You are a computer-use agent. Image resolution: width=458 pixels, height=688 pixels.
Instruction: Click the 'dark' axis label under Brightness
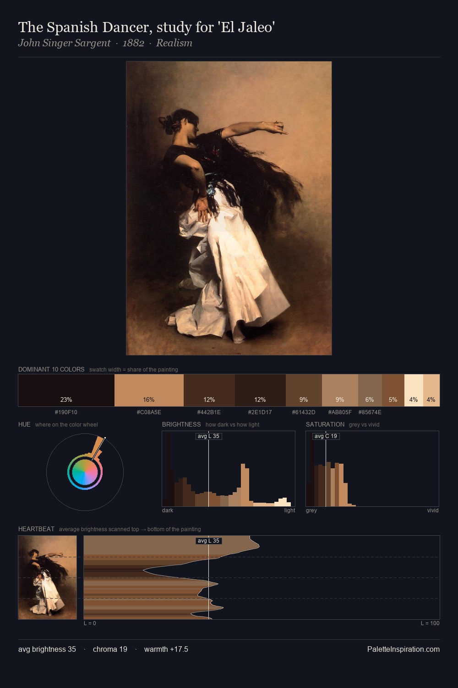tap(168, 510)
